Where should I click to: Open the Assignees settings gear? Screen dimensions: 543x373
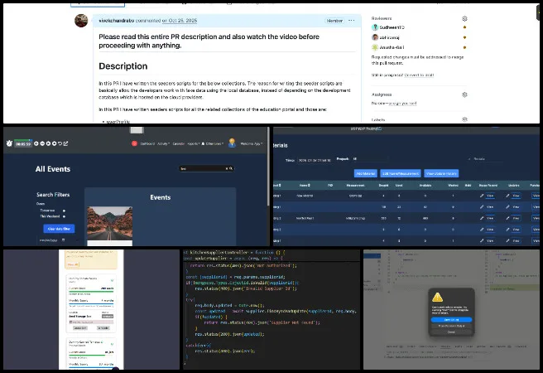pyautogui.click(x=465, y=94)
